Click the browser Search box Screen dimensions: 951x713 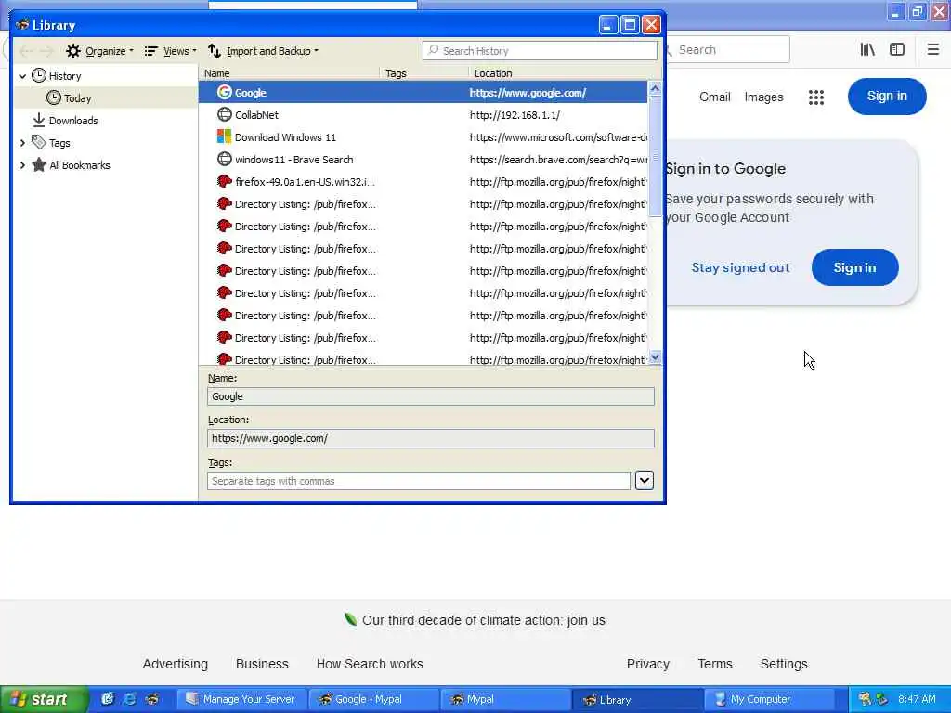(x=728, y=50)
